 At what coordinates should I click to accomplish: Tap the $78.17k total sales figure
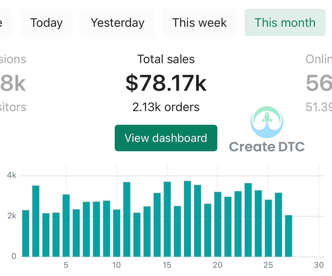point(166,83)
